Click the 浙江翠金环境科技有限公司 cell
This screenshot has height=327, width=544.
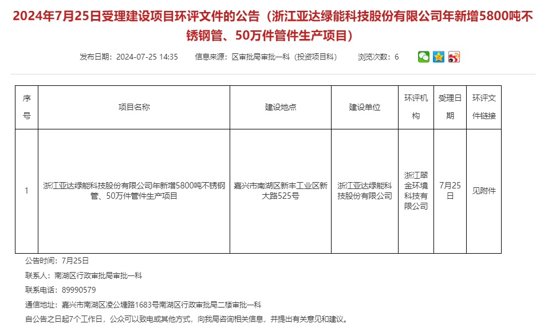(416, 191)
